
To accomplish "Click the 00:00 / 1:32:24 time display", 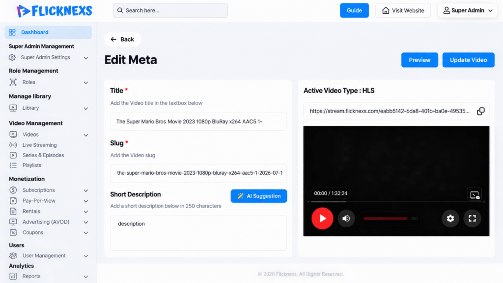I will click(x=331, y=193).
